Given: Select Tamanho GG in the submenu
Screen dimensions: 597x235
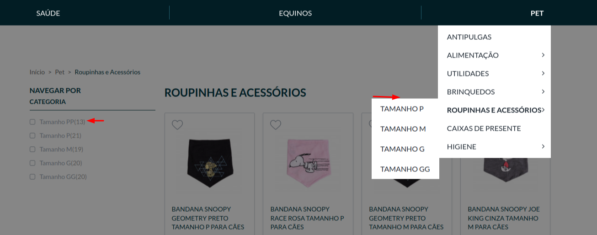Looking at the screenshot, I should click(405, 169).
